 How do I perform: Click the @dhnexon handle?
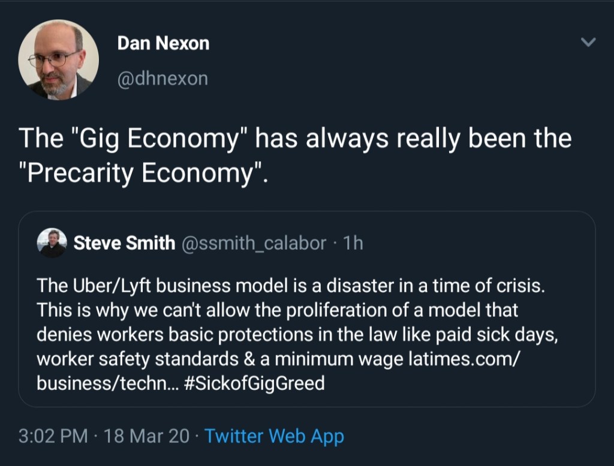[x=162, y=78]
